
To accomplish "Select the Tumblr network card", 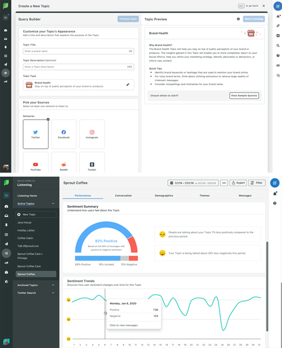I will (92, 162).
